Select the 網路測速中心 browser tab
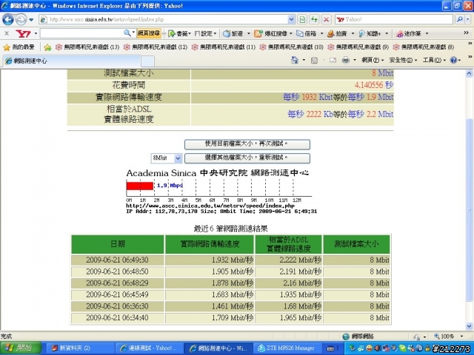Image resolution: width=474 pixels, height=355 pixels. click(71, 61)
